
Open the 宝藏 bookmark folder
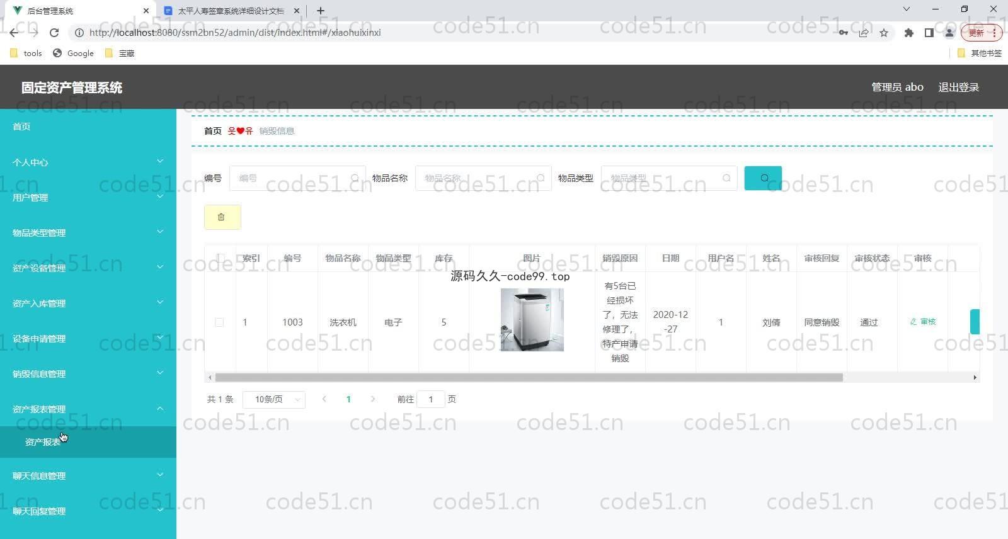click(120, 54)
